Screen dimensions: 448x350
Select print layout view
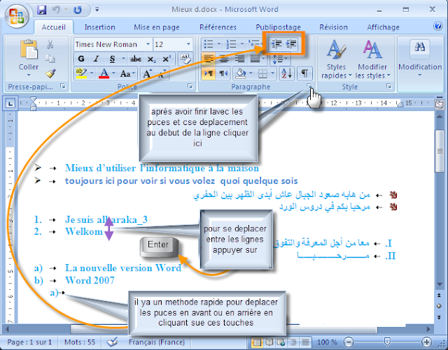point(257,342)
